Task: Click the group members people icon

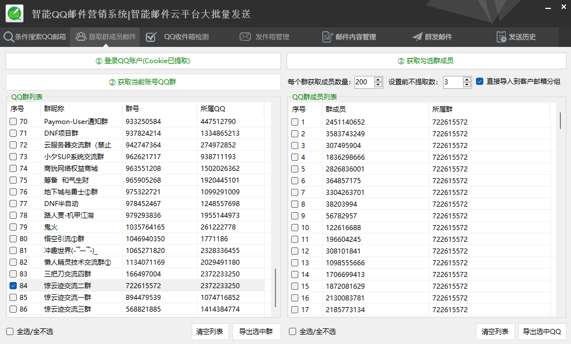Action: (x=81, y=37)
